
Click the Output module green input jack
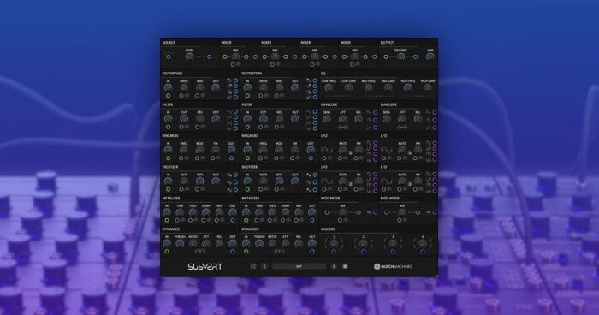pyautogui.click(x=386, y=57)
